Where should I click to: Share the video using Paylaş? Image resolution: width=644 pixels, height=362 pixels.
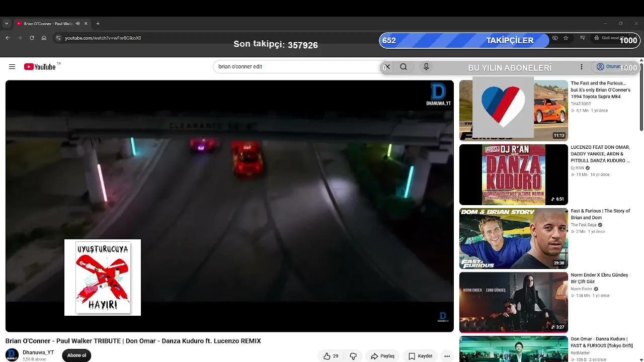click(382, 356)
